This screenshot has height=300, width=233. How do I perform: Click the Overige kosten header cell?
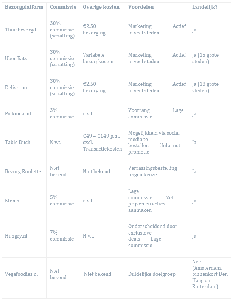pos(101,7)
